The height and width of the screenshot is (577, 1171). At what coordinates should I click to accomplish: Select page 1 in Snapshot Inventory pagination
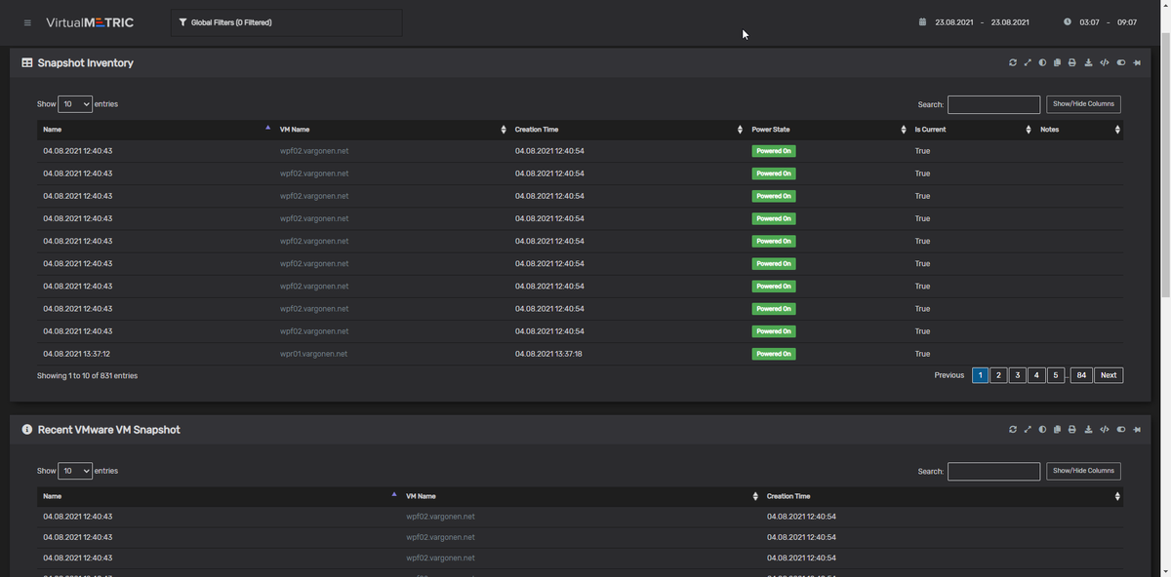point(980,375)
